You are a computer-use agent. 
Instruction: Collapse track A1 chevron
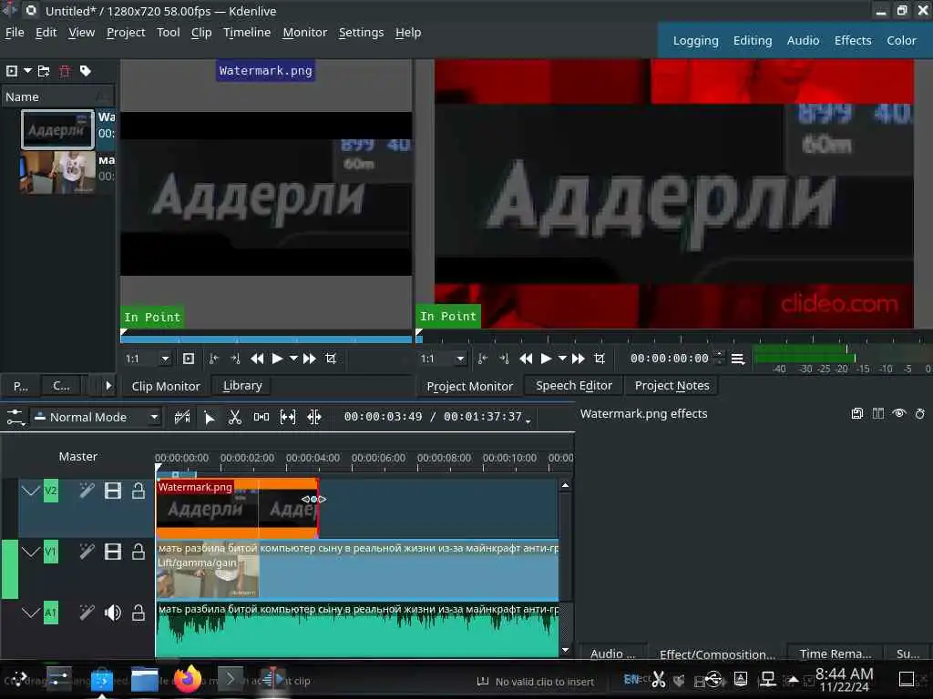tap(31, 613)
